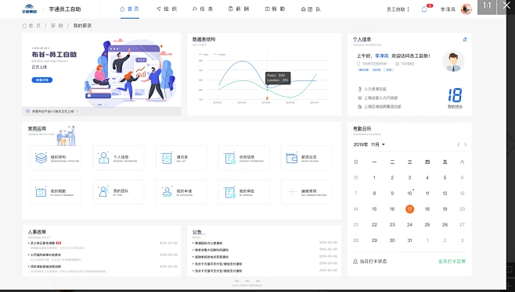Click the company logo at top left
Screen dimensions: 515x292
click(29, 9)
